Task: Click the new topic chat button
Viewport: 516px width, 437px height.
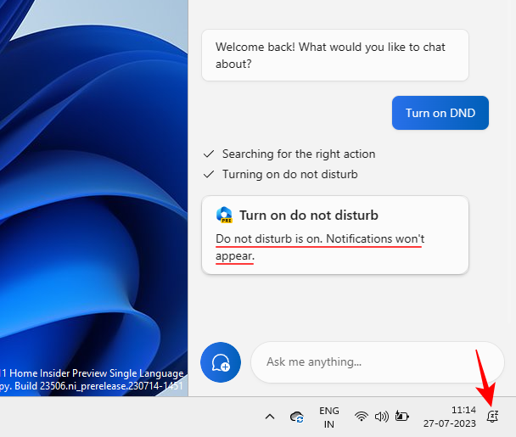Action: pyautogui.click(x=221, y=362)
